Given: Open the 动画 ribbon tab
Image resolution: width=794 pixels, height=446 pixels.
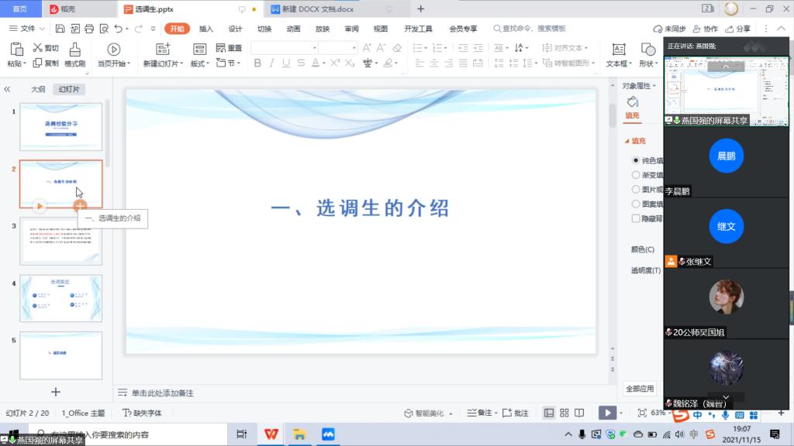Looking at the screenshot, I should click(x=292, y=29).
